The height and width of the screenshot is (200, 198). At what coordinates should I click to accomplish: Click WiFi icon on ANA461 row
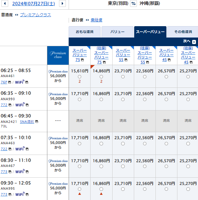tap(20, 82)
